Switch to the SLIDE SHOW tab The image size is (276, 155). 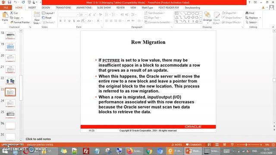click(104, 8)
